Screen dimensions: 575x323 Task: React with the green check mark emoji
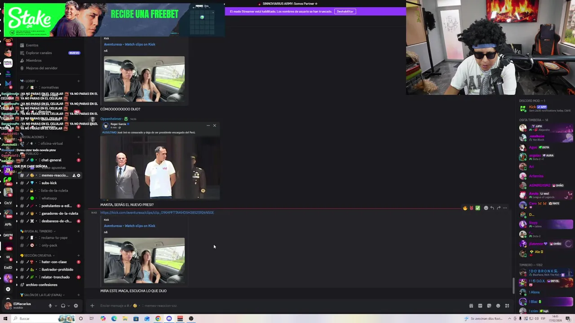(x=478, y=208)
